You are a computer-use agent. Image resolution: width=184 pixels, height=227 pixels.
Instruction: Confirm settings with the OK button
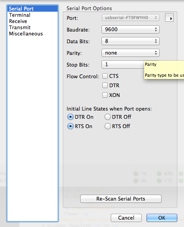[162, 218]
